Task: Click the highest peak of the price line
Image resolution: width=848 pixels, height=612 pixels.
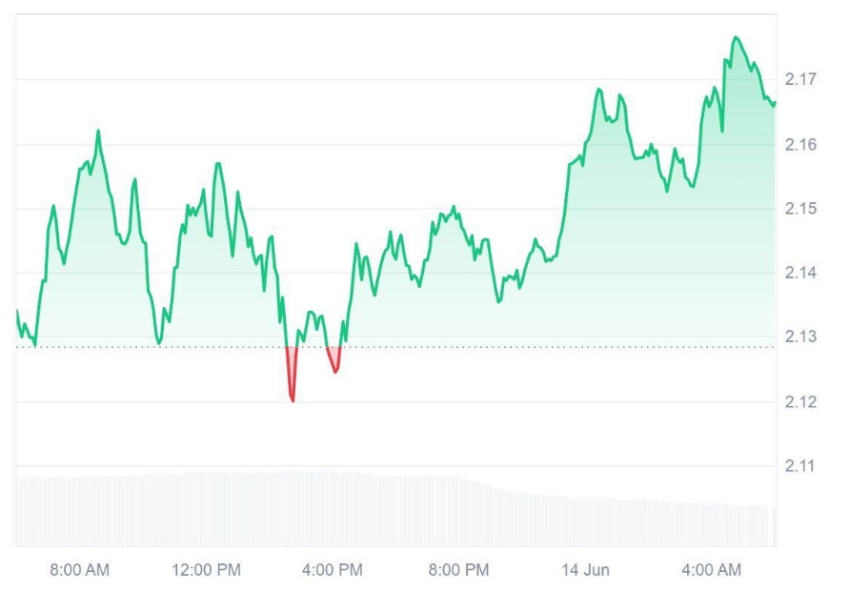Action: pos(735,37)
